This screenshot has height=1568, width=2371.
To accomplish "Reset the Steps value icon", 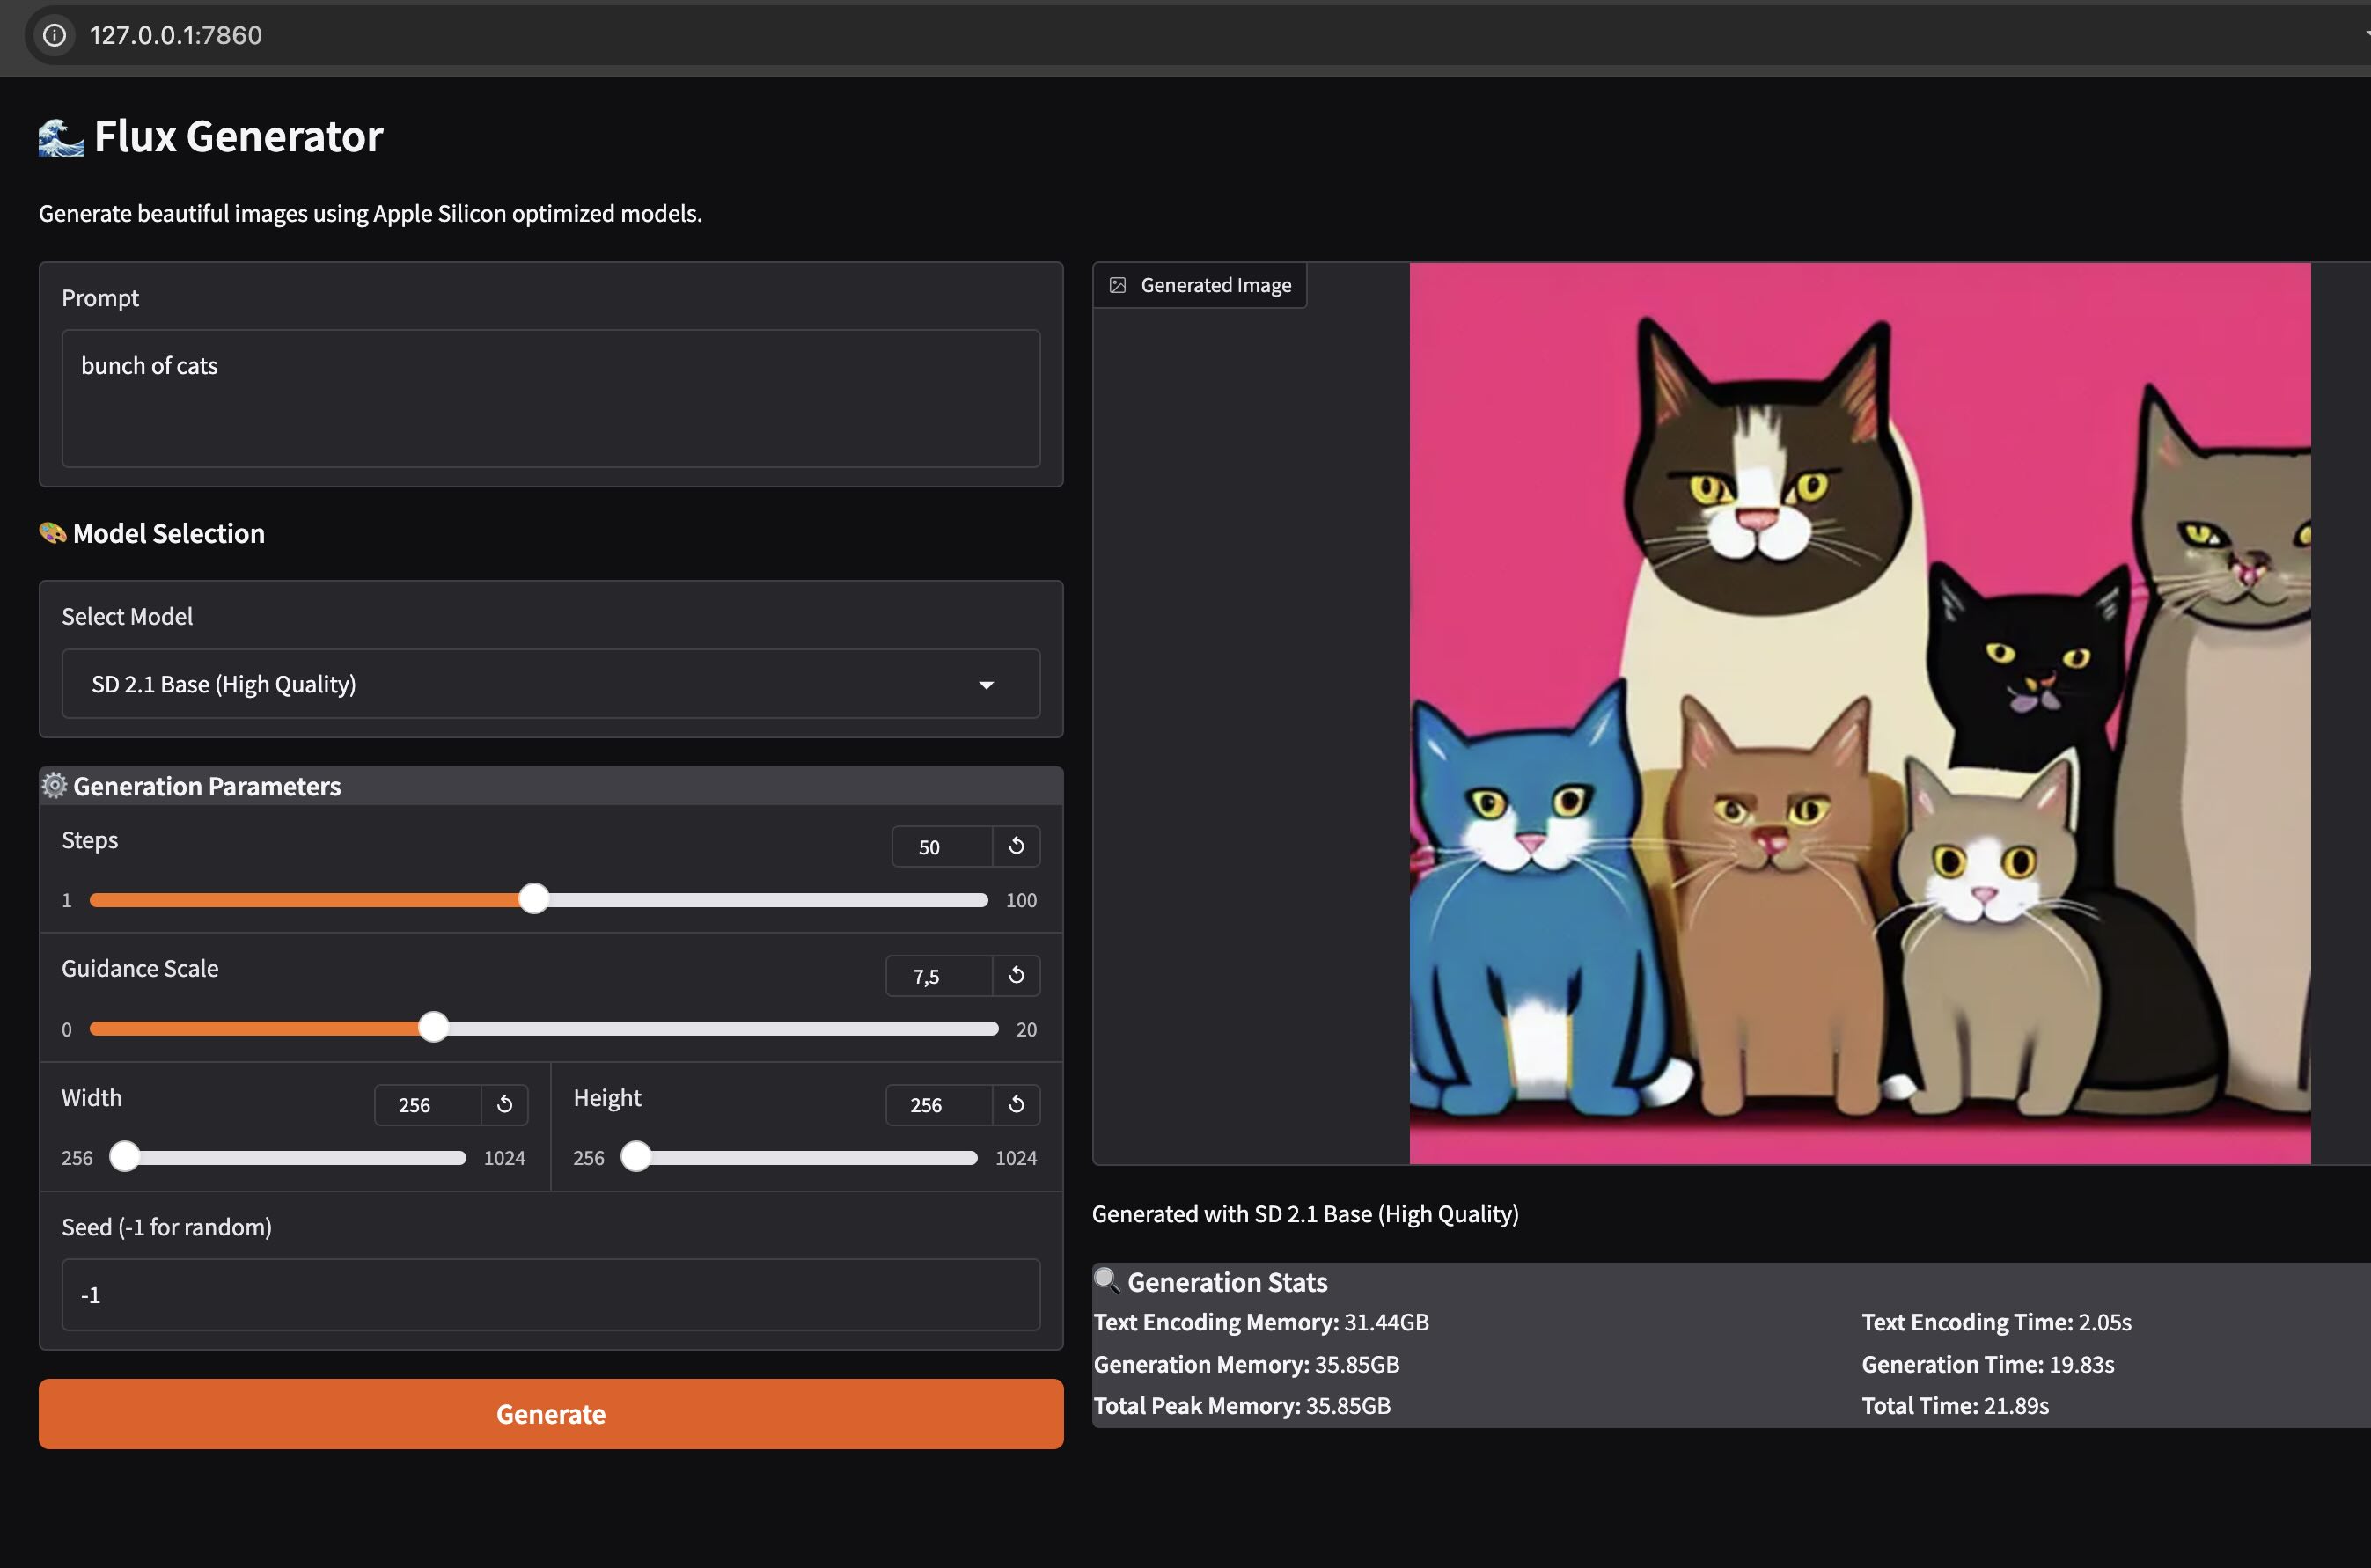I will coord(1016,846).
